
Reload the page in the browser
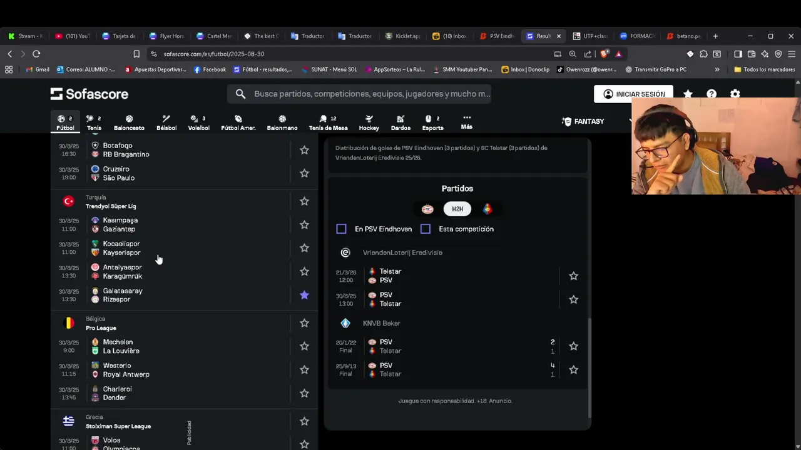tap(36, 54)
